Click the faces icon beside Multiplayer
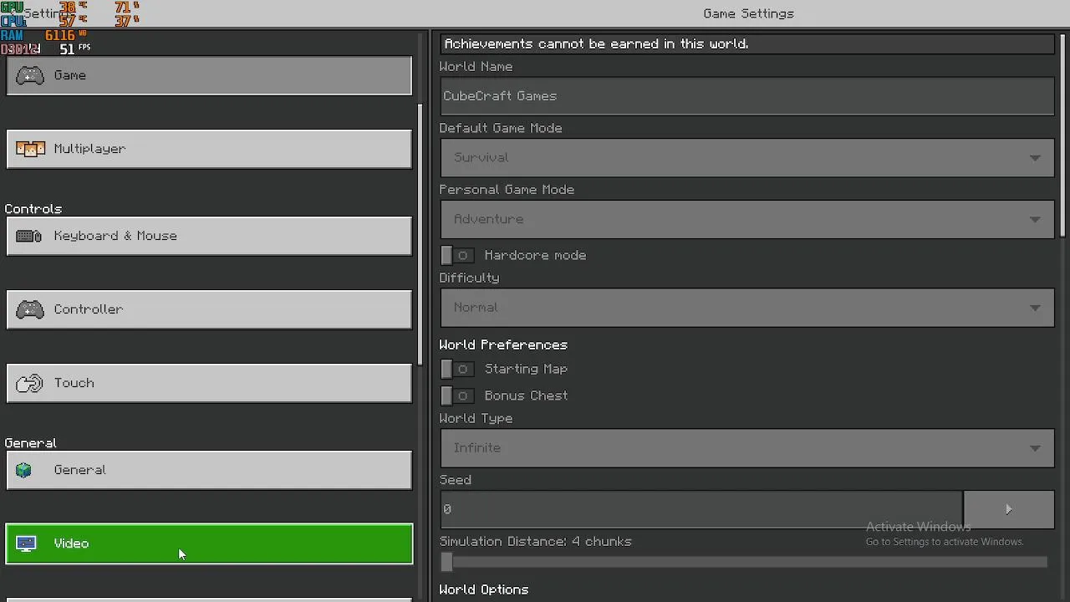The image size is (1070, 602). (x=30, y=149)
